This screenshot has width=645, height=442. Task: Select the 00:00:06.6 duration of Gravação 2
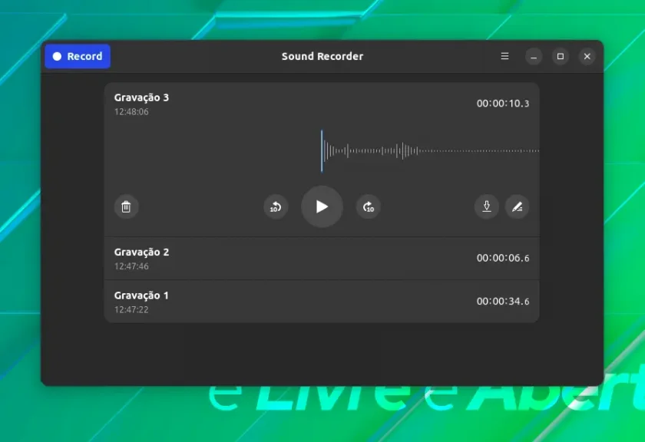[503, 258]
